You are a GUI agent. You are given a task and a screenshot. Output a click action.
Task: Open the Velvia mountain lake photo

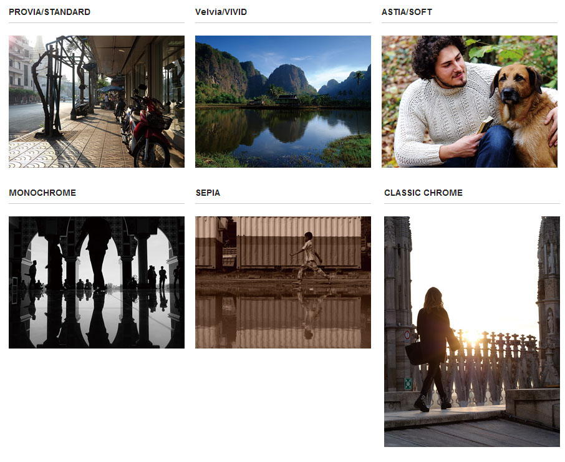point(282,102)
